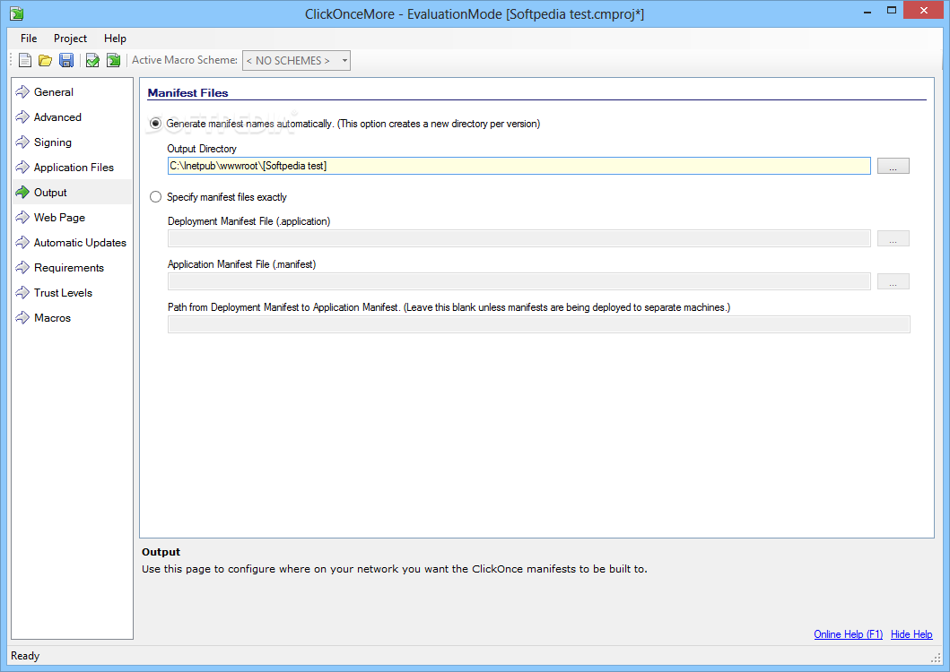Viewport: 950px width, 672px height.
Task: Click the arrow icon next to Advanced
Action: click(x=22, y=116)
